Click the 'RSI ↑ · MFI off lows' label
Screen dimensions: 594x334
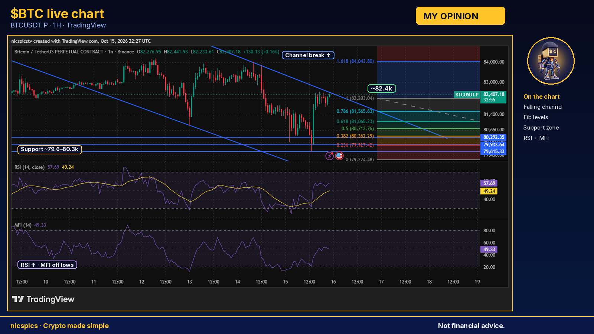(47, 265)
